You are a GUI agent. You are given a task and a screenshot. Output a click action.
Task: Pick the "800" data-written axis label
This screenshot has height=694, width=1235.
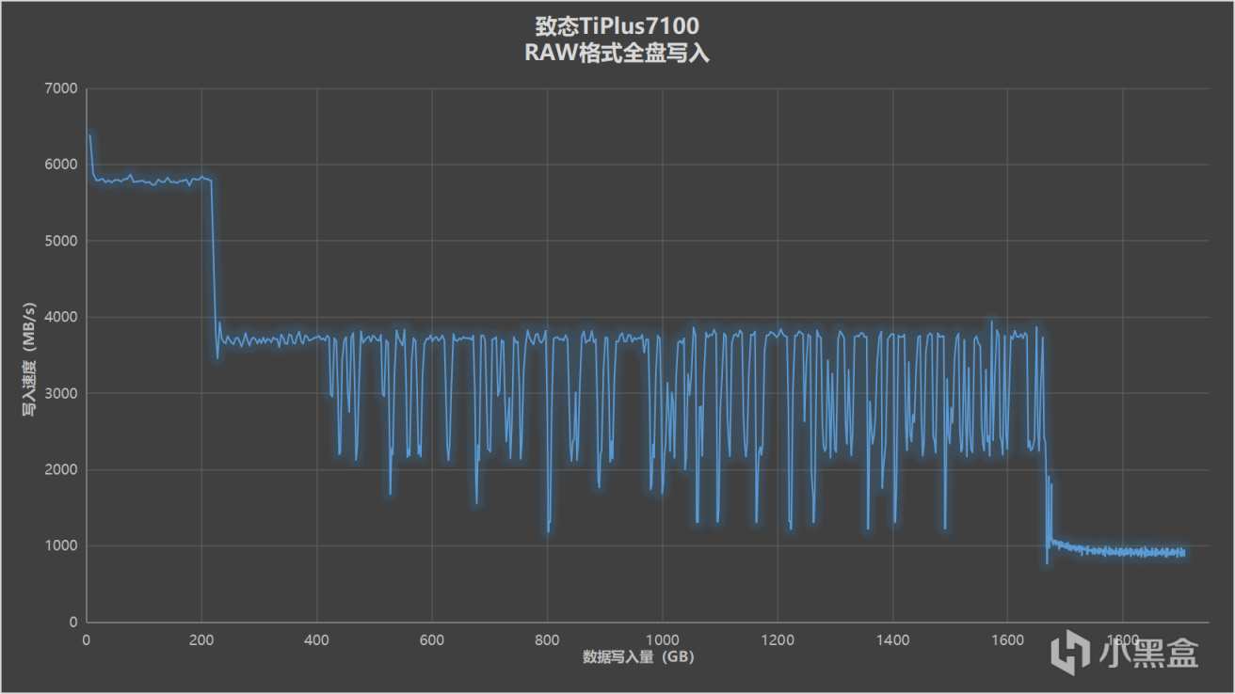pos(547,640)
